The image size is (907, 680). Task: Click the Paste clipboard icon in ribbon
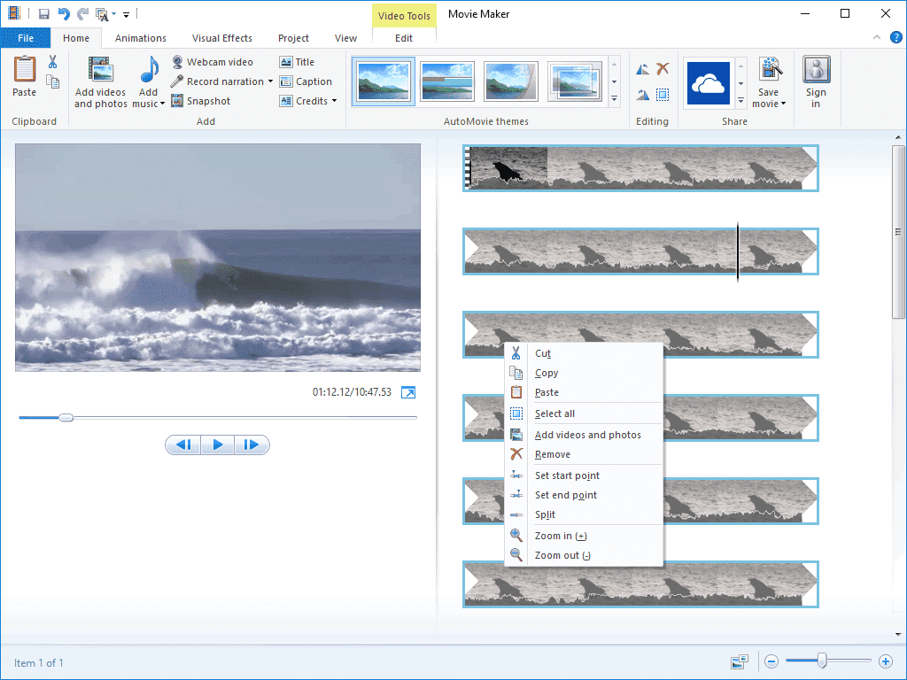[x=24, y=69]
